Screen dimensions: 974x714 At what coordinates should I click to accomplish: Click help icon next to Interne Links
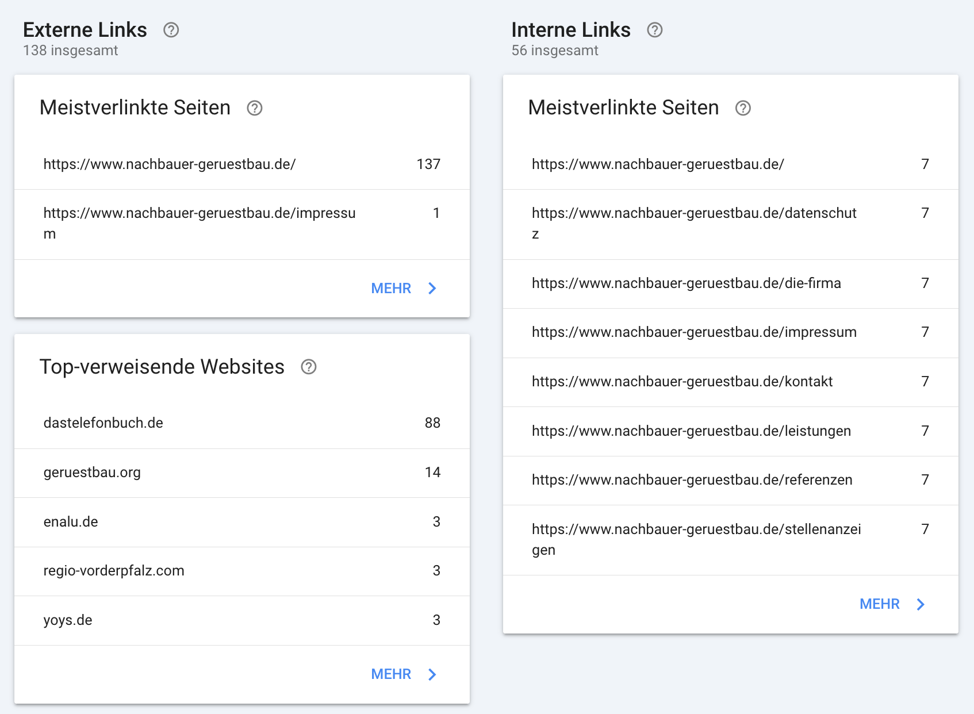(654, 30)
